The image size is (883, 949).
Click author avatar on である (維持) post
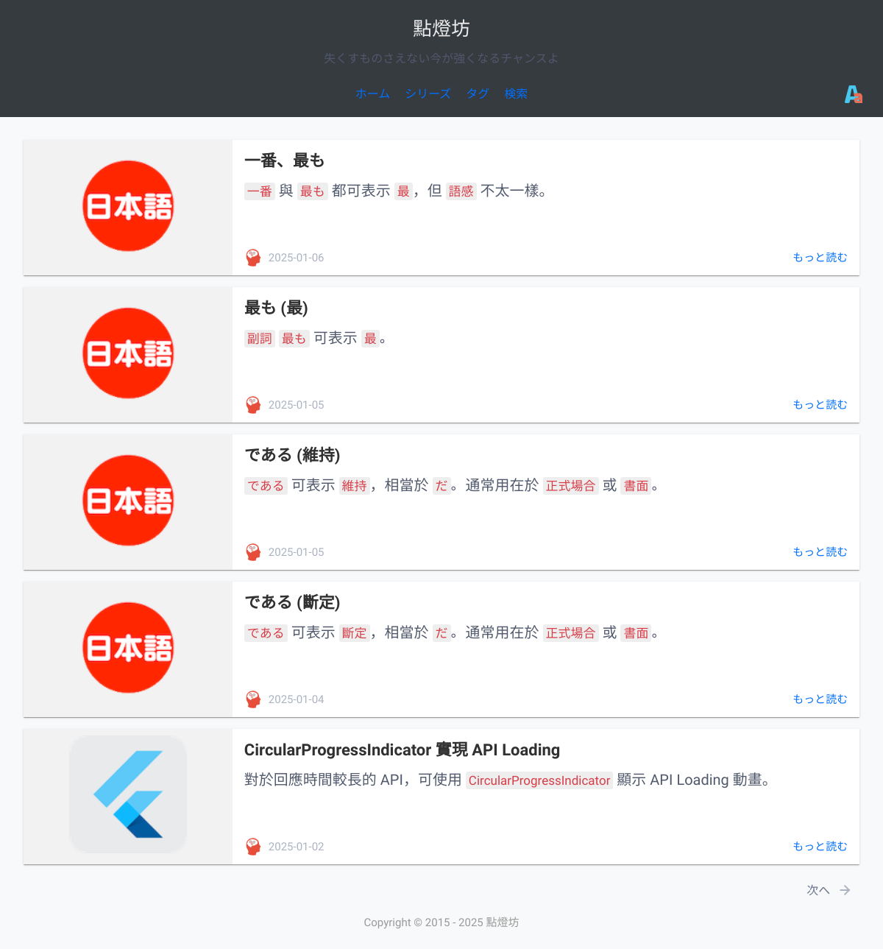(x=253, y=552)
